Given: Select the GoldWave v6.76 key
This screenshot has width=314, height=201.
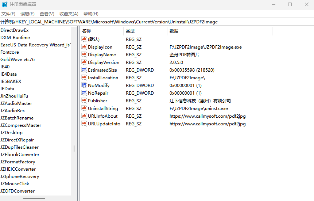Looking at the screenshot, I should pos(18,60).
